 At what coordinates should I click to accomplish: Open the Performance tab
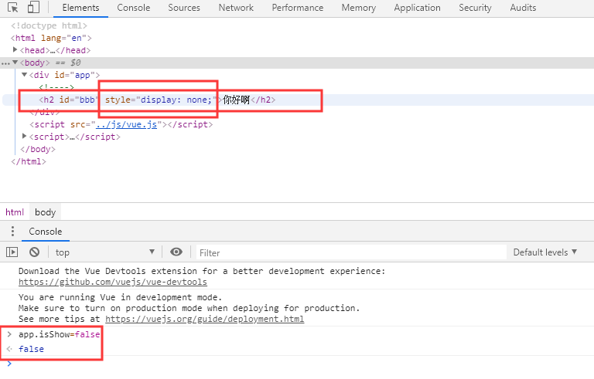(298, 8)
